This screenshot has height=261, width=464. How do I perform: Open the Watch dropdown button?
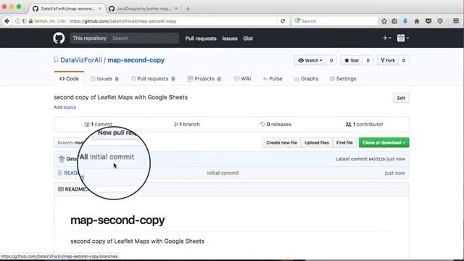(310, 60)
